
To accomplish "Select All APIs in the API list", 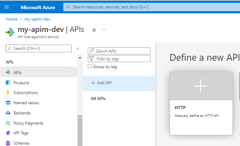I will point(98,99).
